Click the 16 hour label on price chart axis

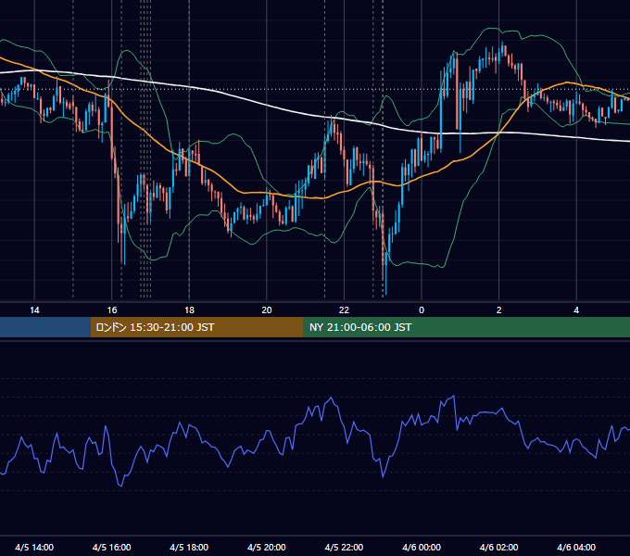coord(112,310)
